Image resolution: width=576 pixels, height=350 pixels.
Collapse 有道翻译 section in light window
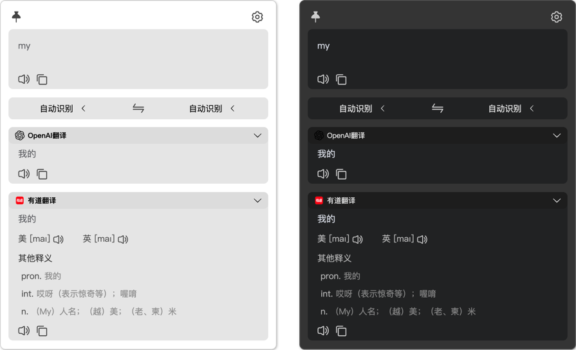coord(257,200)
